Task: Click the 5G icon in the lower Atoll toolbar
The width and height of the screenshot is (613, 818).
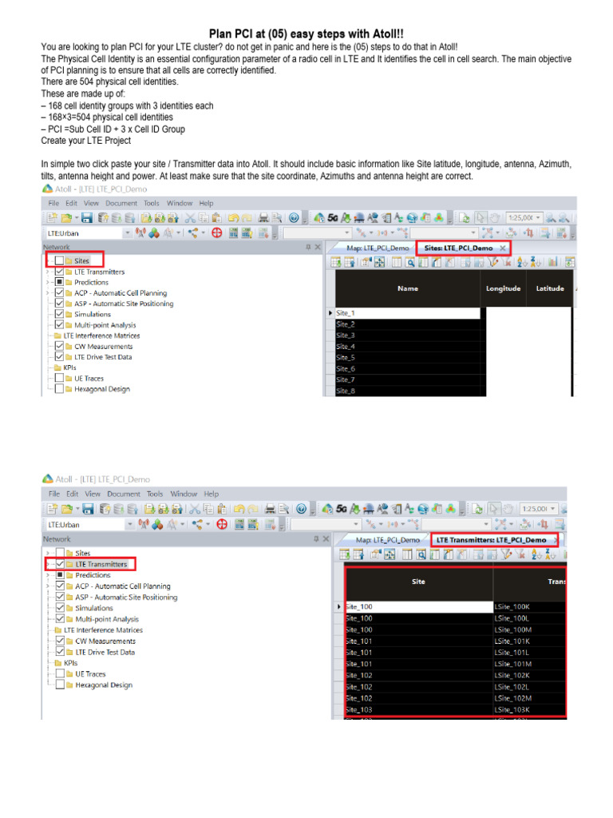Action: coord(342,508)
